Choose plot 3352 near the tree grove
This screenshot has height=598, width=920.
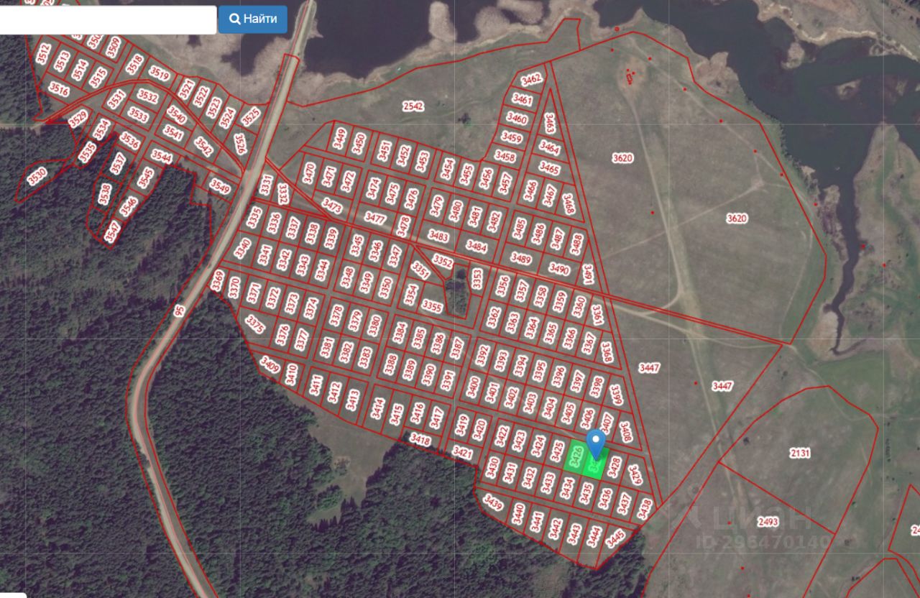click(443, 262)
